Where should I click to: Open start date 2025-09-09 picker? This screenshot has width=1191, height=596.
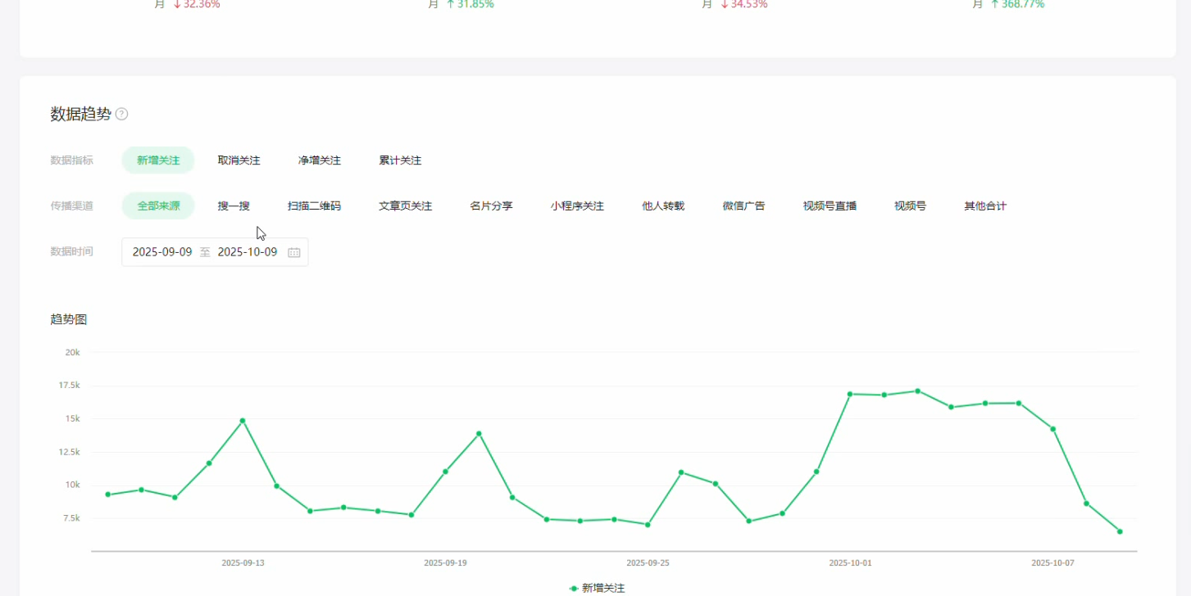pos(162,252)
